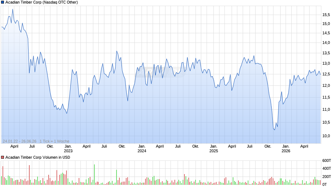Image resolution: width=336 pixels, height=188 pixels.
Task: Click the tallest green volume bar near April 2023
Action: tap(94, 174)
